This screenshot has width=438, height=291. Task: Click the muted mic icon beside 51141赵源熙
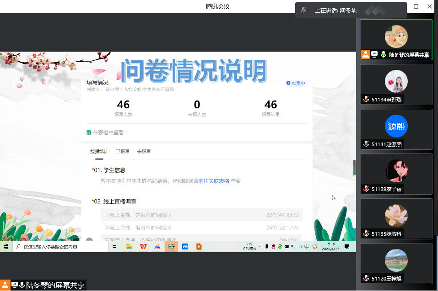[366, 144]
